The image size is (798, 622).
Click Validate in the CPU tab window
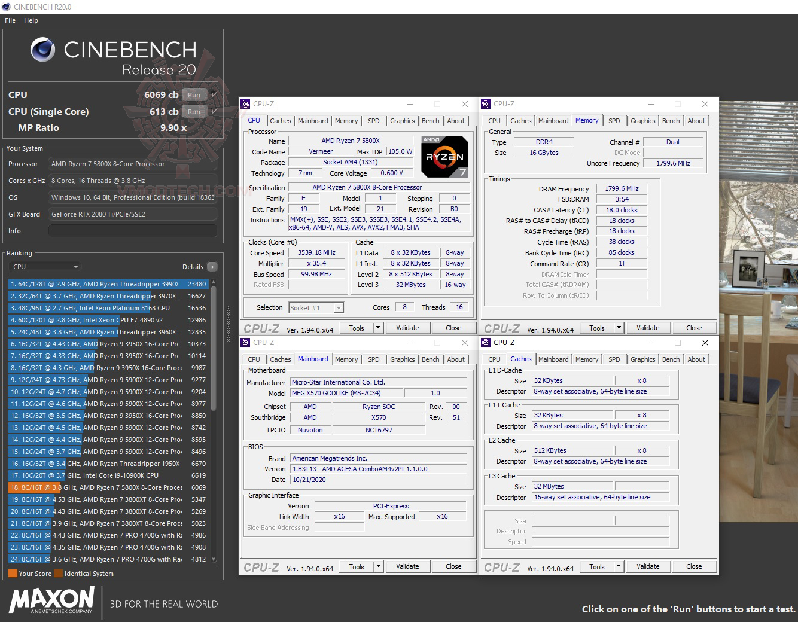pos(407,328)
